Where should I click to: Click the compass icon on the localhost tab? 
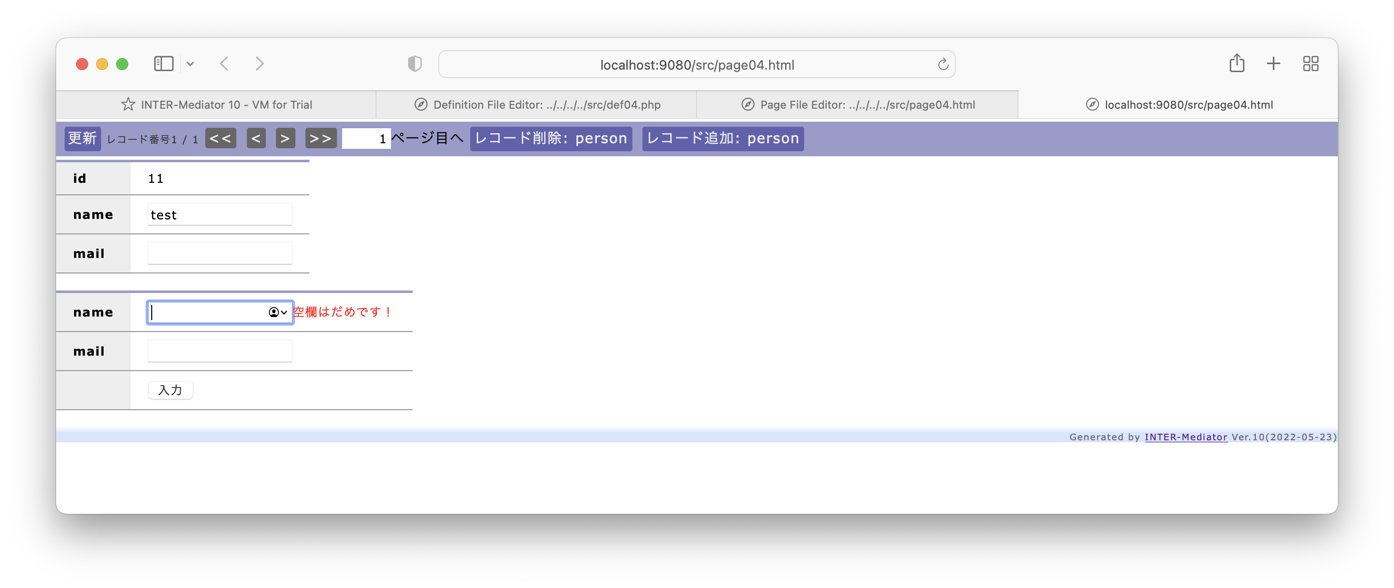click(x=1092, y=105)
